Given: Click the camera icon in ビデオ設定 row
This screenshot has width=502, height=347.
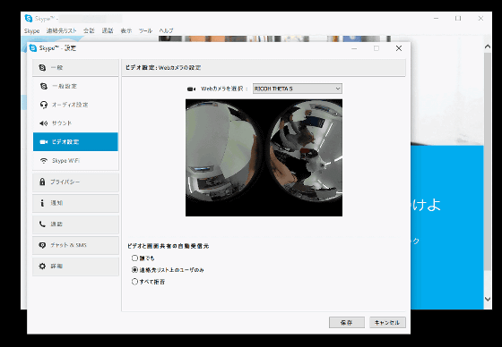Looking at the screenshot, I should (x=44, y=142).
